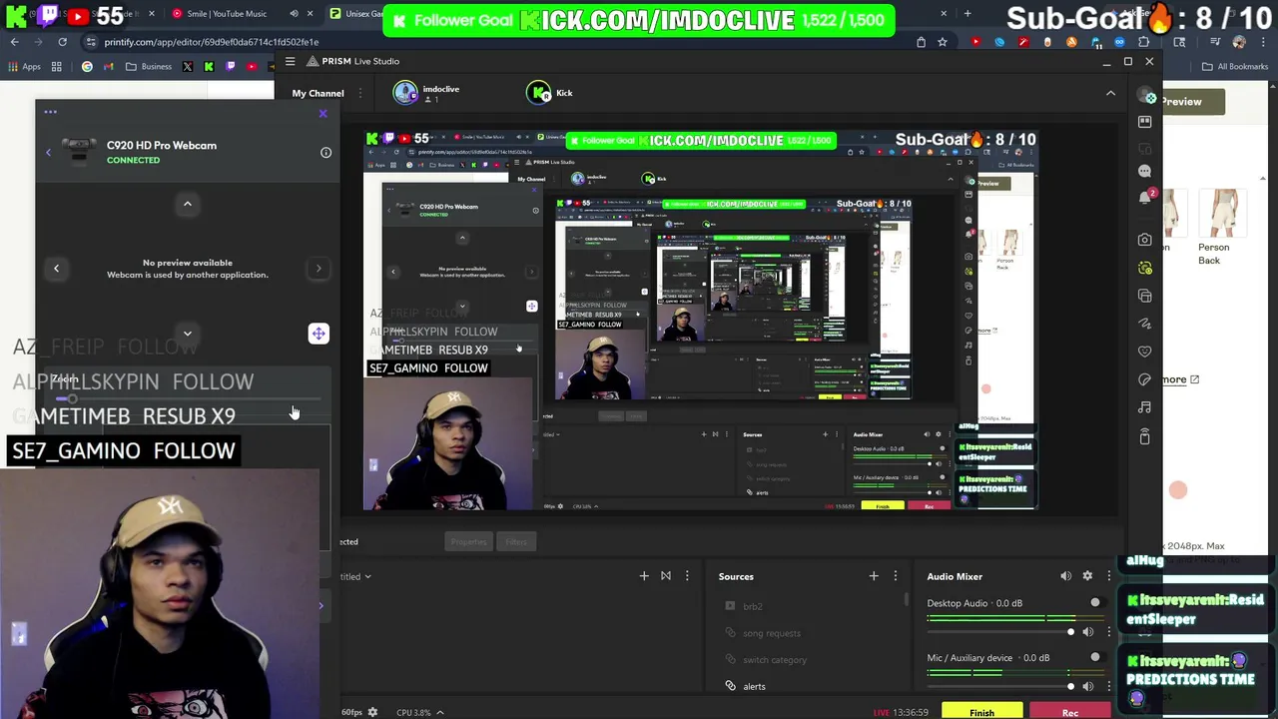Tilt webcam down with the down chevron
Image resolution: width=1278 pixels, height=719 pixels.
pyautogui.click(x=187, y=334)
